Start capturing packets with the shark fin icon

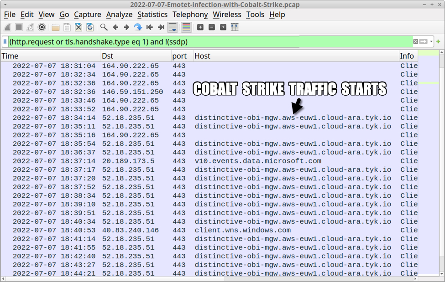coord(7,27)
